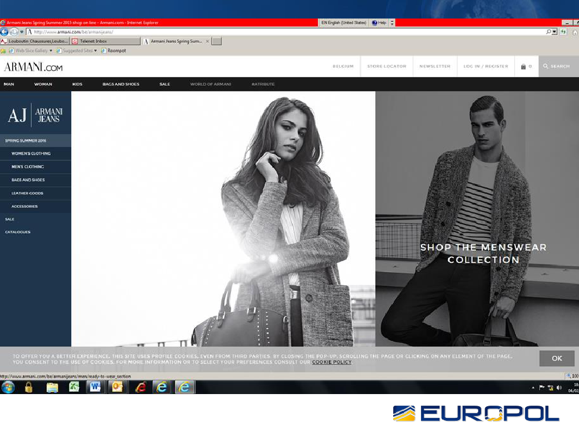
Task: Go to the Internet Explorer Home icon
Action: [576, 32]
